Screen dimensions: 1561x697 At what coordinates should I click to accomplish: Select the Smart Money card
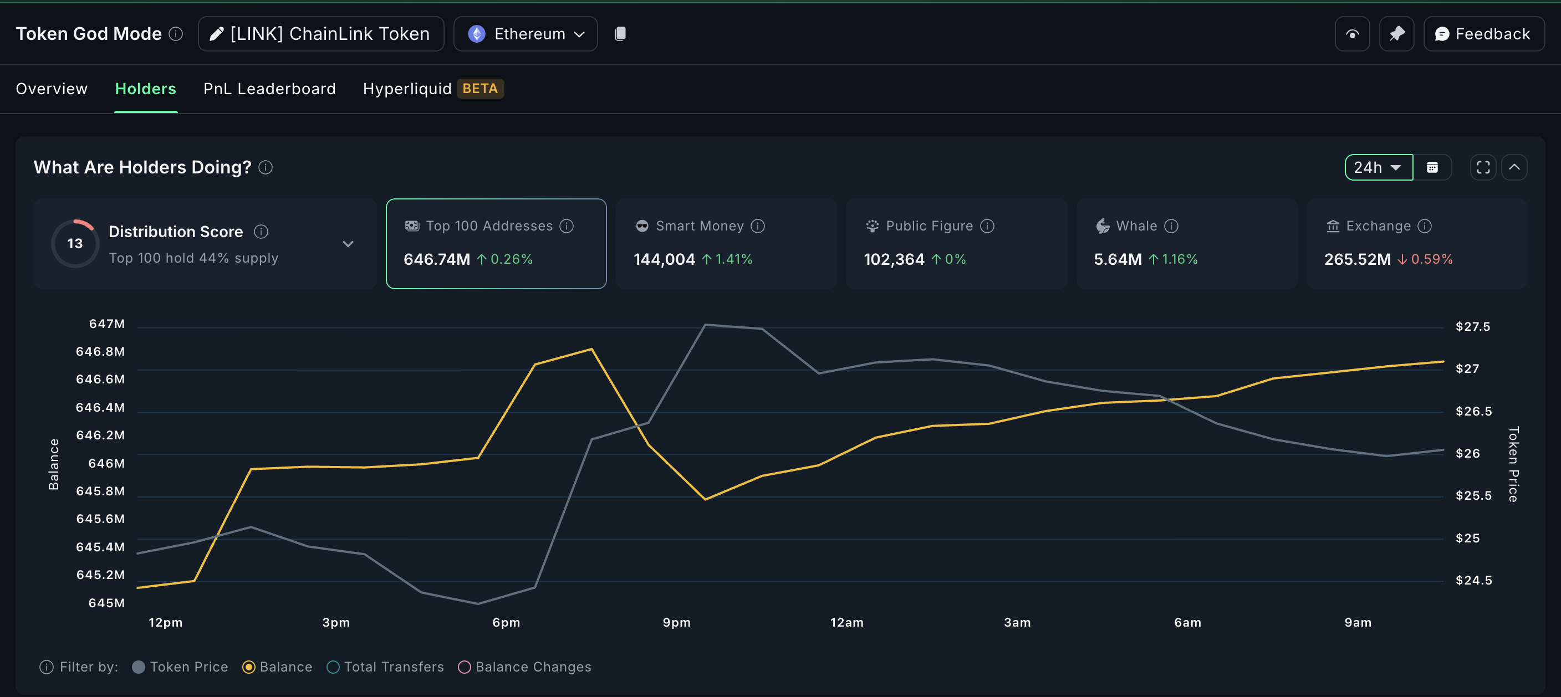pos(726,243)
